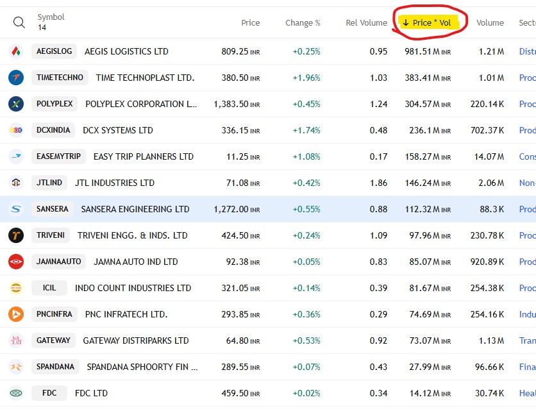
Task: Sort by the Change % column header
Action: point(303,23)
